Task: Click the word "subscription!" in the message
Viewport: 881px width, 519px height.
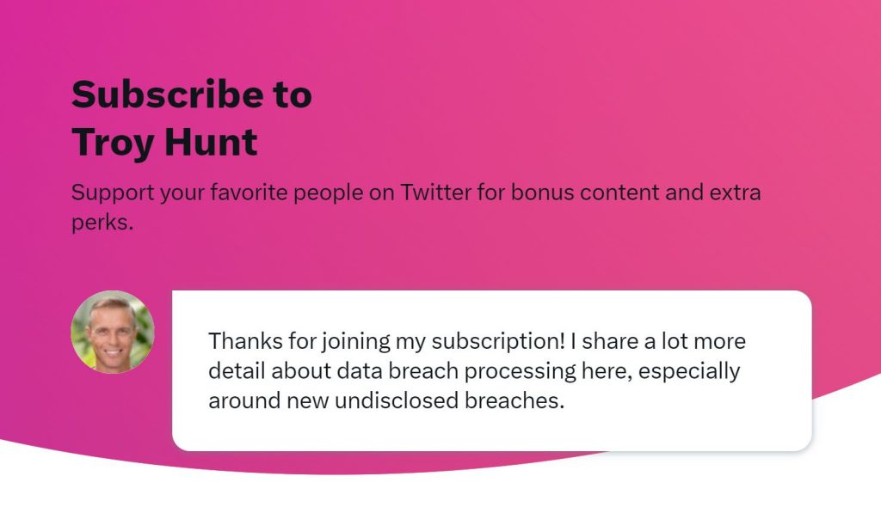Action: pos(498,341)
